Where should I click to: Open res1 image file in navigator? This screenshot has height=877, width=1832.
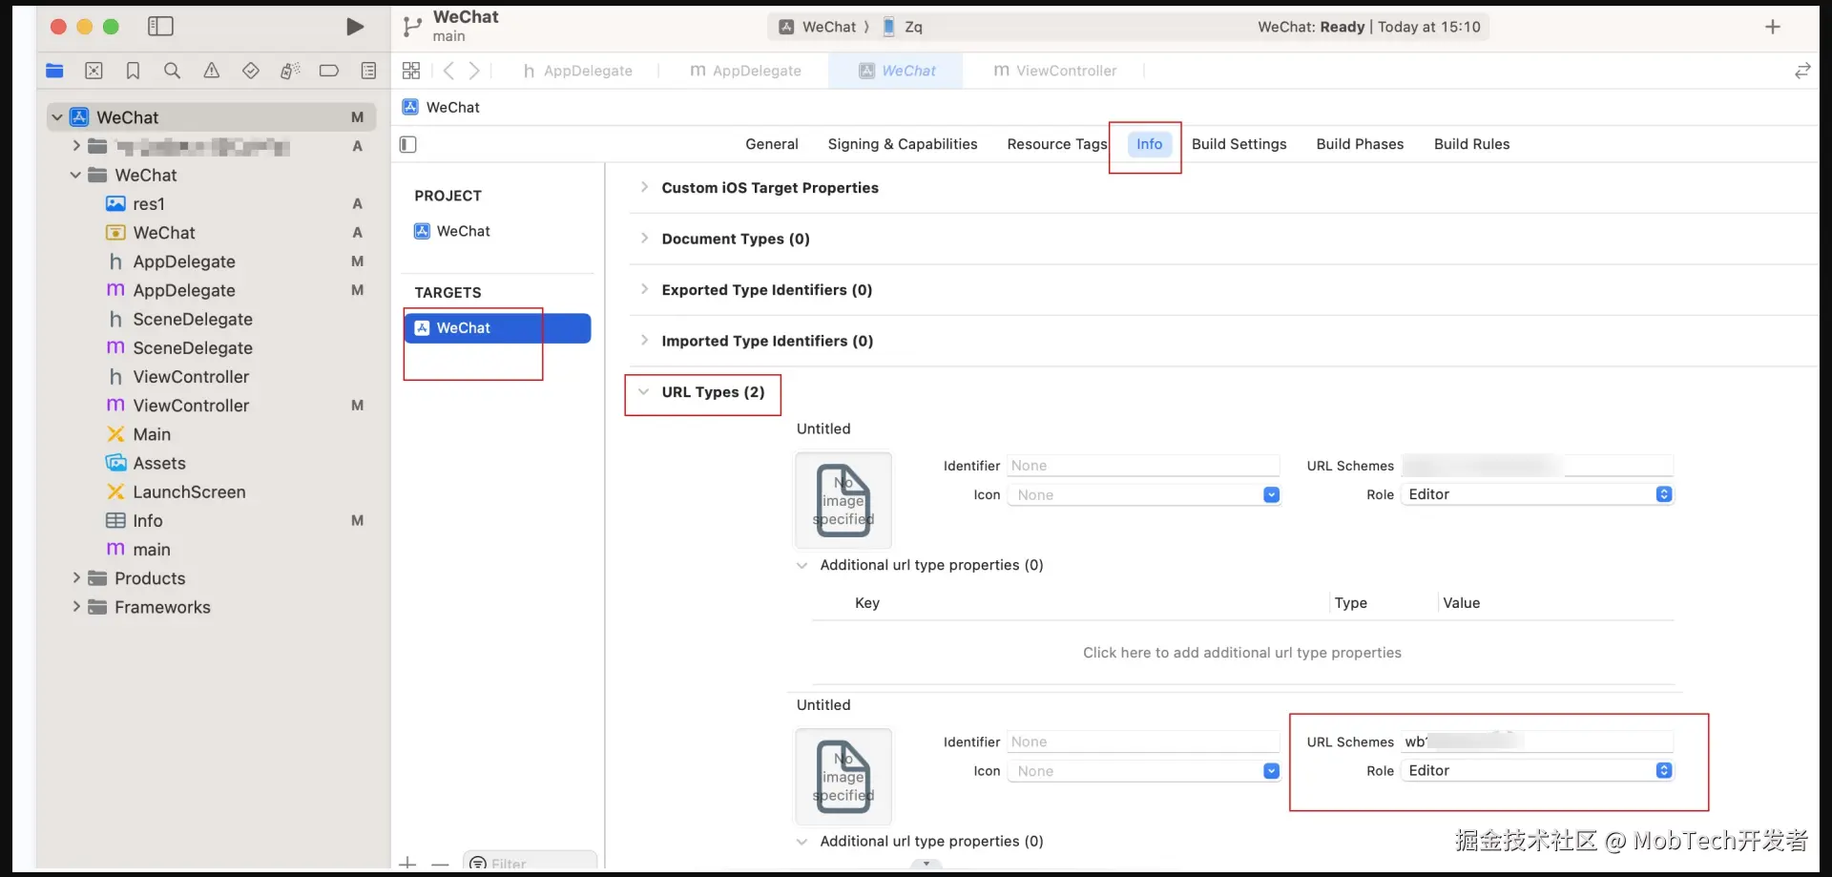pyautogui.click(x=148, y=203)
